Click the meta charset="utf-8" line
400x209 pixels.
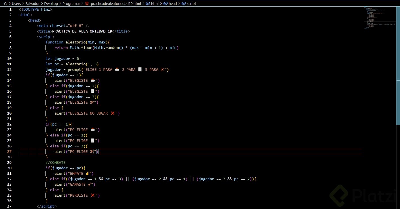(63, 26)
